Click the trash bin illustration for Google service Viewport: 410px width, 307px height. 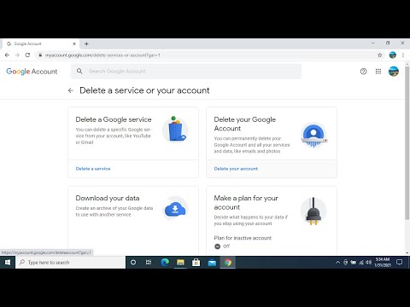[x=175, y=129]
